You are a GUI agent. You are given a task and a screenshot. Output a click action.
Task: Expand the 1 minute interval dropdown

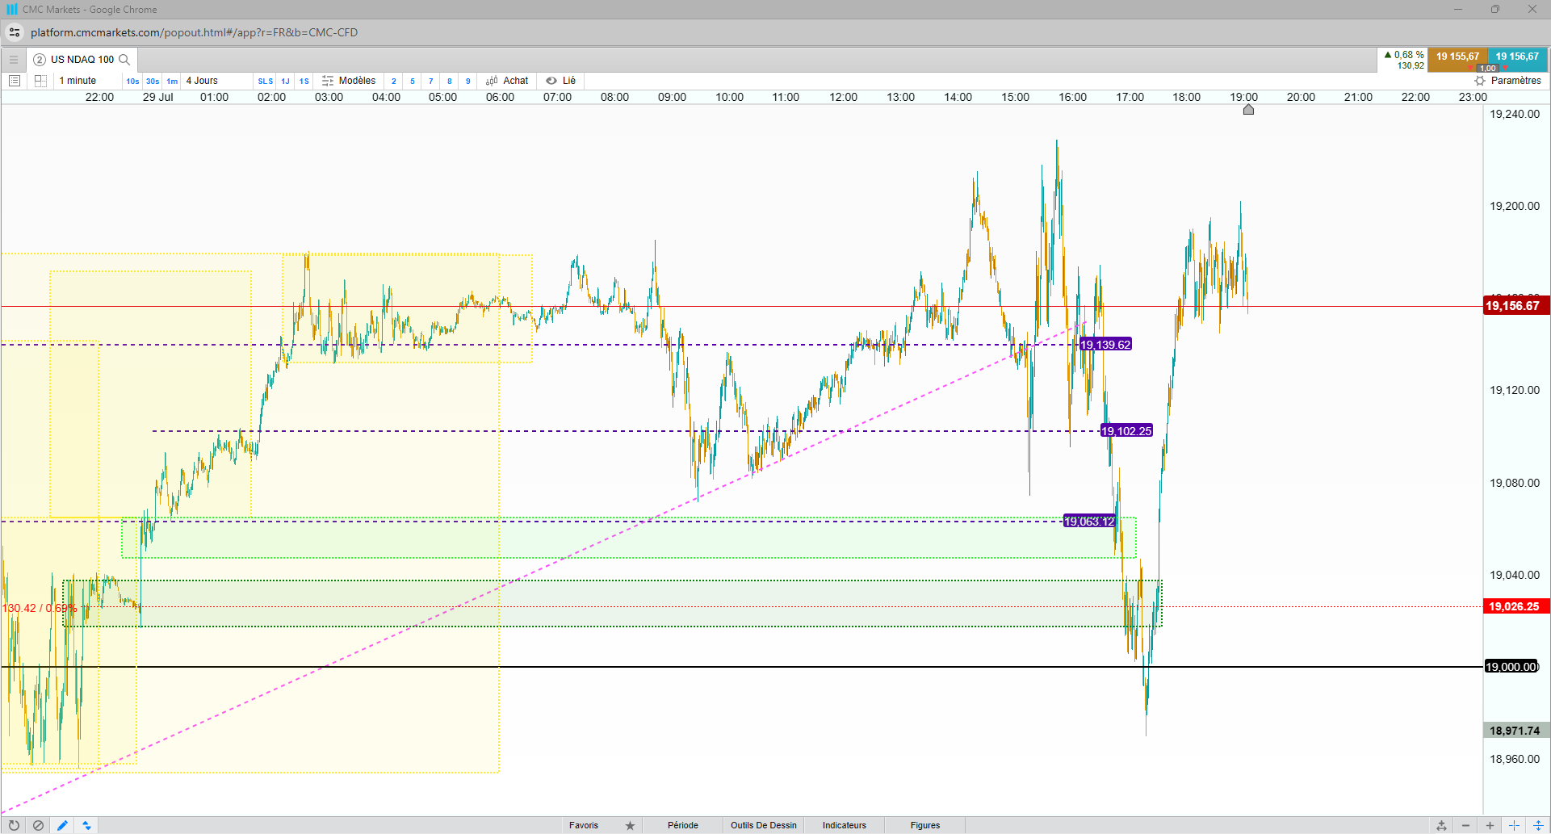click(87, 81)
